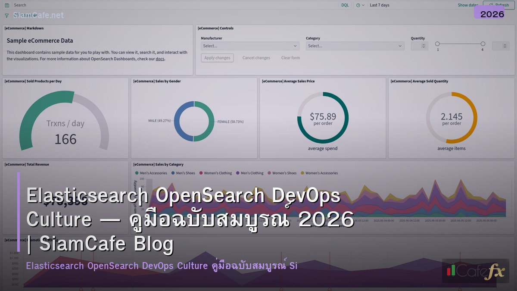Click Clear form in the Controls panel
The height and width of the screenshot is (291, 517).
click(290, 57)
